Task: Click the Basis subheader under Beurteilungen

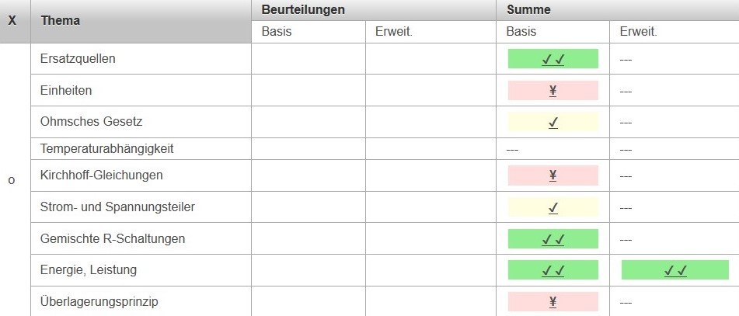Action: (277, 32)
